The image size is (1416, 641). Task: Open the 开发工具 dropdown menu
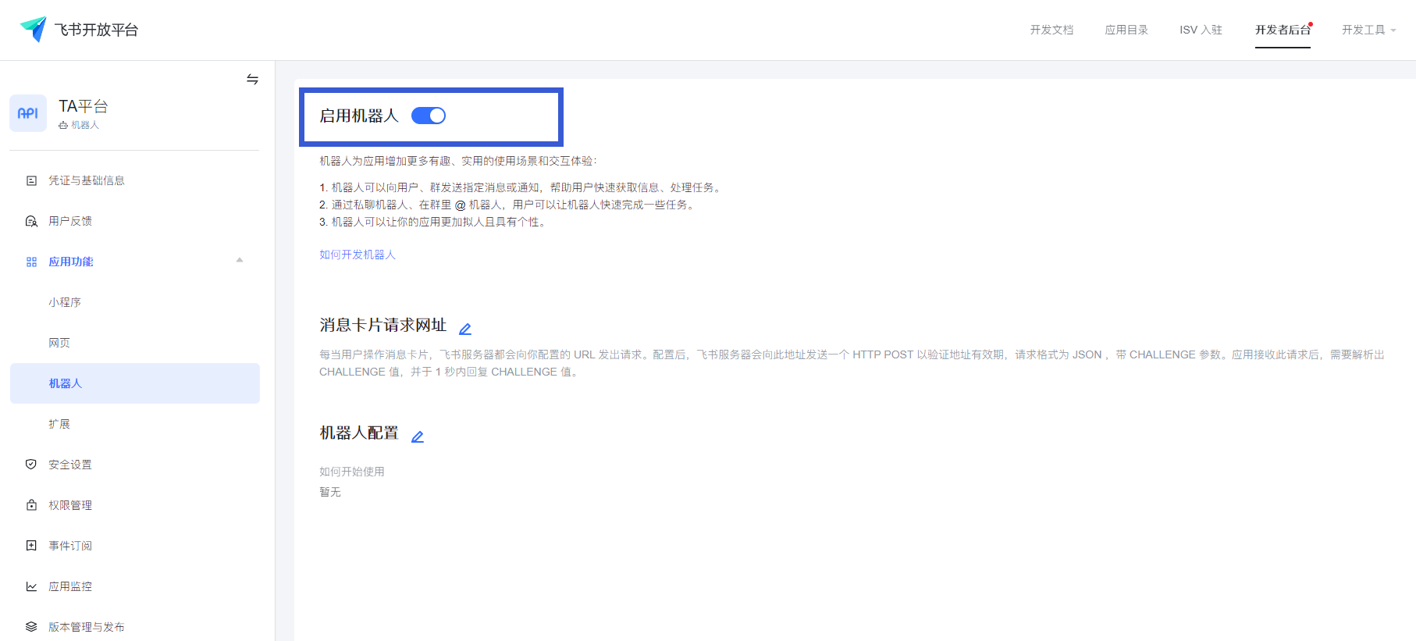(1368, 30)
